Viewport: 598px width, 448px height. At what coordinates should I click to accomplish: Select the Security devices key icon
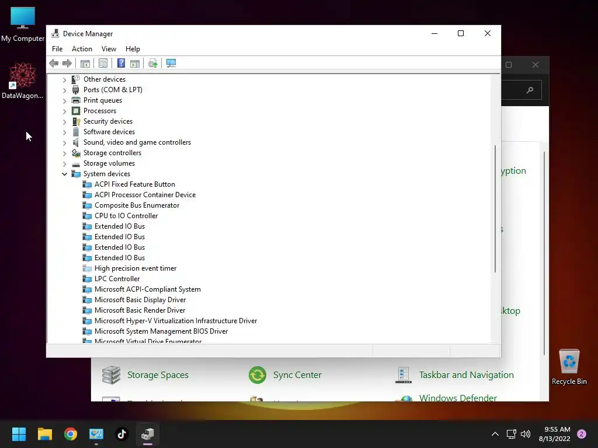(76, 121)
